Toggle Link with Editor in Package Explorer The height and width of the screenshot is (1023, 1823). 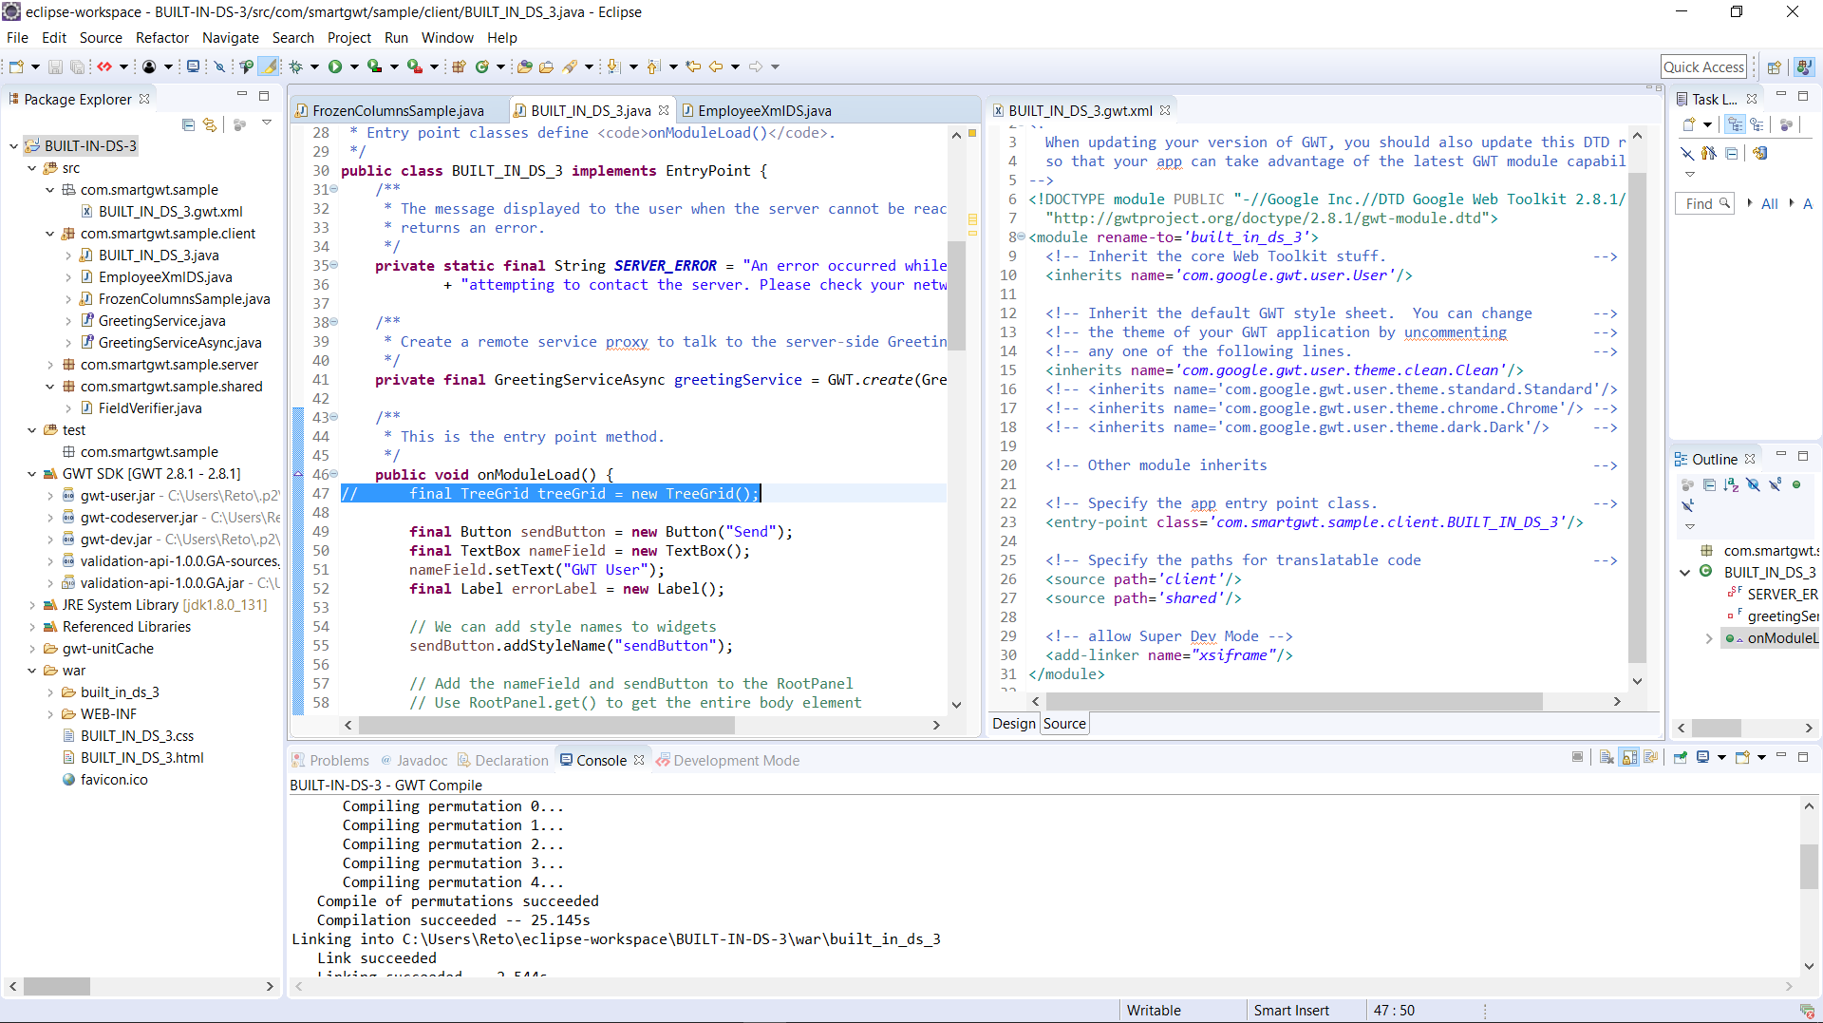(210, 124)
